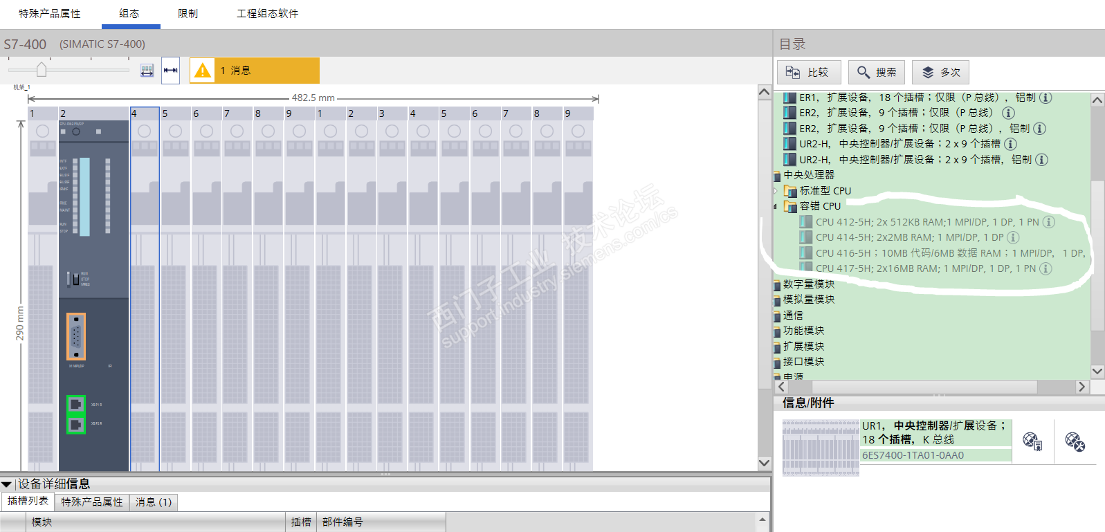Image resolution: width=1105 pixels, height=532 pixels.
Task: Open the 功能模块 catalog category
Action: pos(804,331)
